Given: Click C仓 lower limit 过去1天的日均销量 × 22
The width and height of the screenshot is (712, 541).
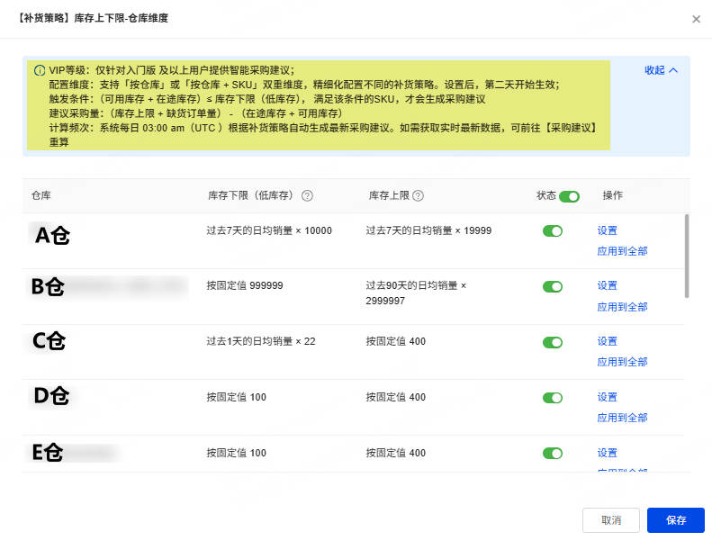Looking at the screenshot, I should 261,341.
